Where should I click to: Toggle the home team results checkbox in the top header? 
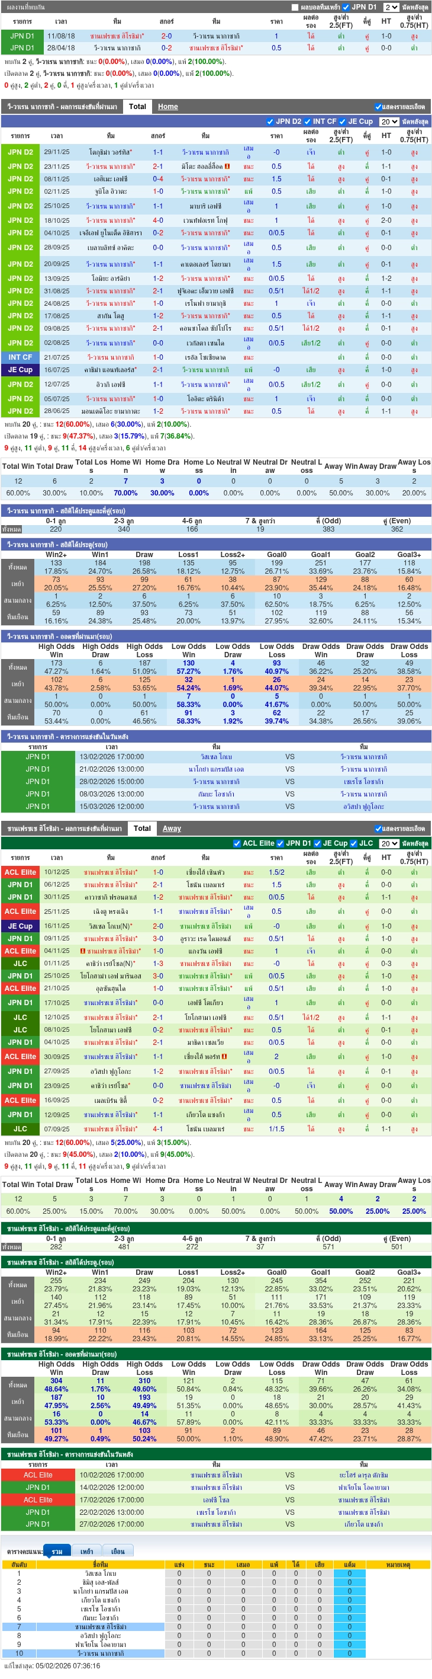[x=295, y=7]
